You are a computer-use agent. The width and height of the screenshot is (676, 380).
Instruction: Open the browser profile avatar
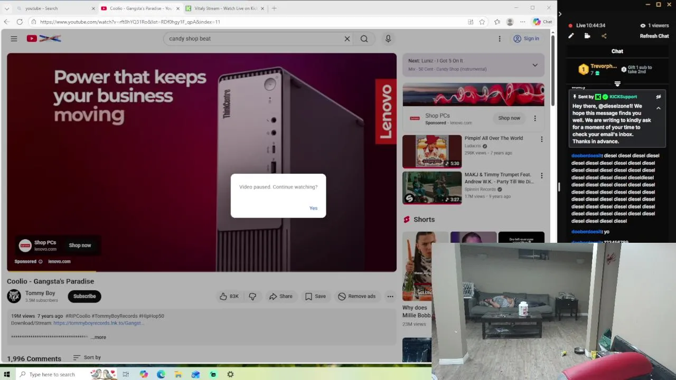pos(510,22)
